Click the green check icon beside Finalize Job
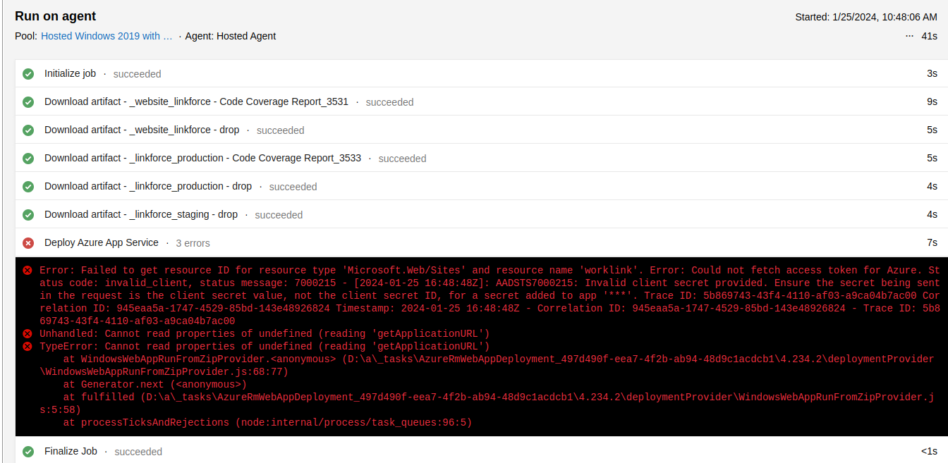The image size is (948, 463). click(x=28, y=452)
